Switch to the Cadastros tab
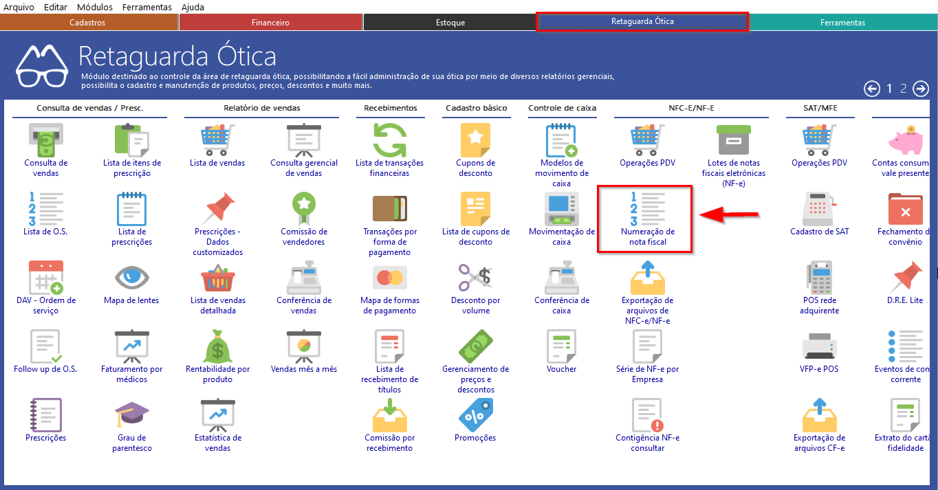This screenshot has width=938, height=490. [87, 23]
